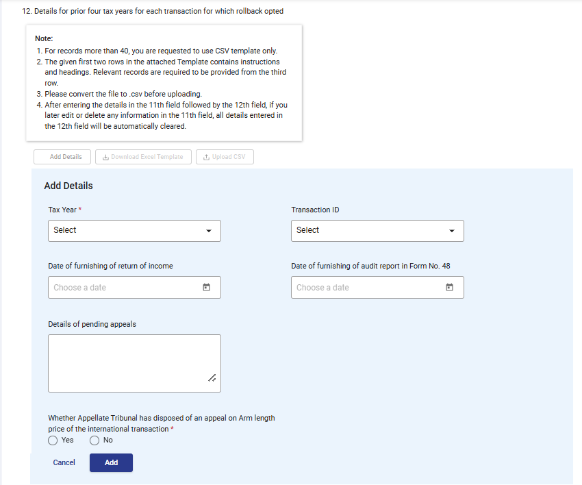Open calendar picker for Form No. 48 audit report date
Viewport: 582px width, 485px height.
click(x=450, y=288)
